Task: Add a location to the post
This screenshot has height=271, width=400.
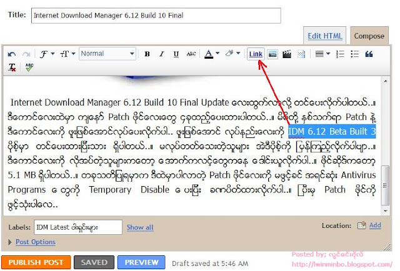Action: pos(375,225)
